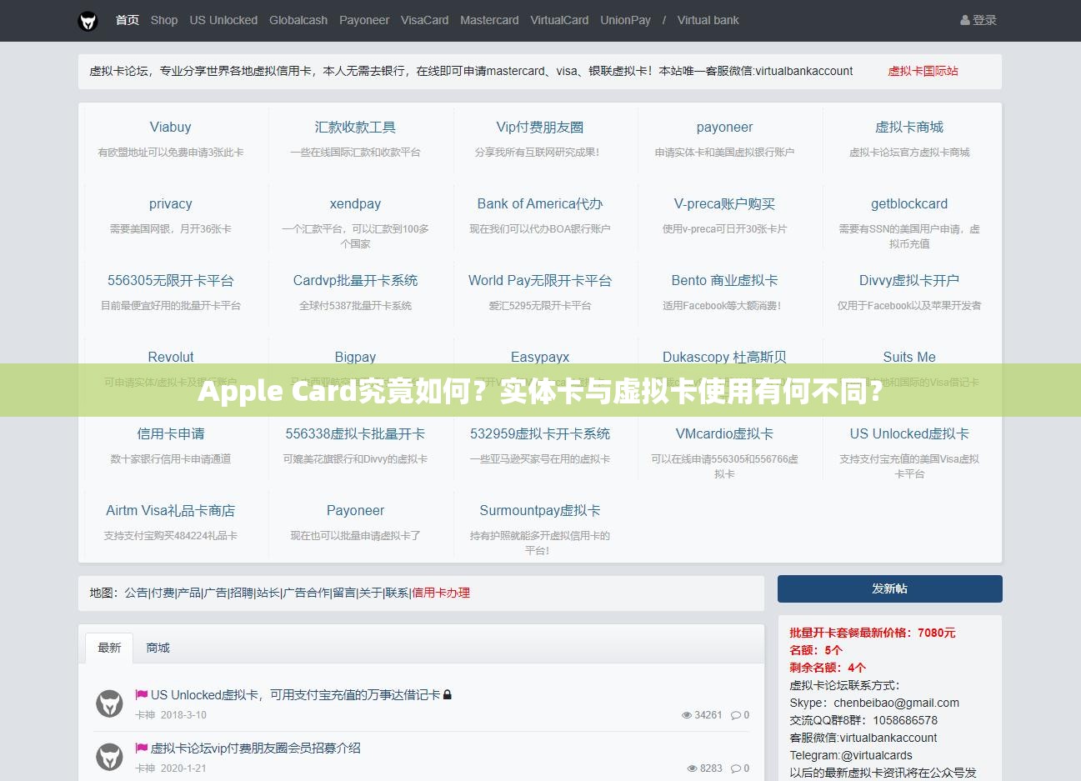Open VirtualCard nav menu item
The image size is (1081, 781).
tap(559, 20)
